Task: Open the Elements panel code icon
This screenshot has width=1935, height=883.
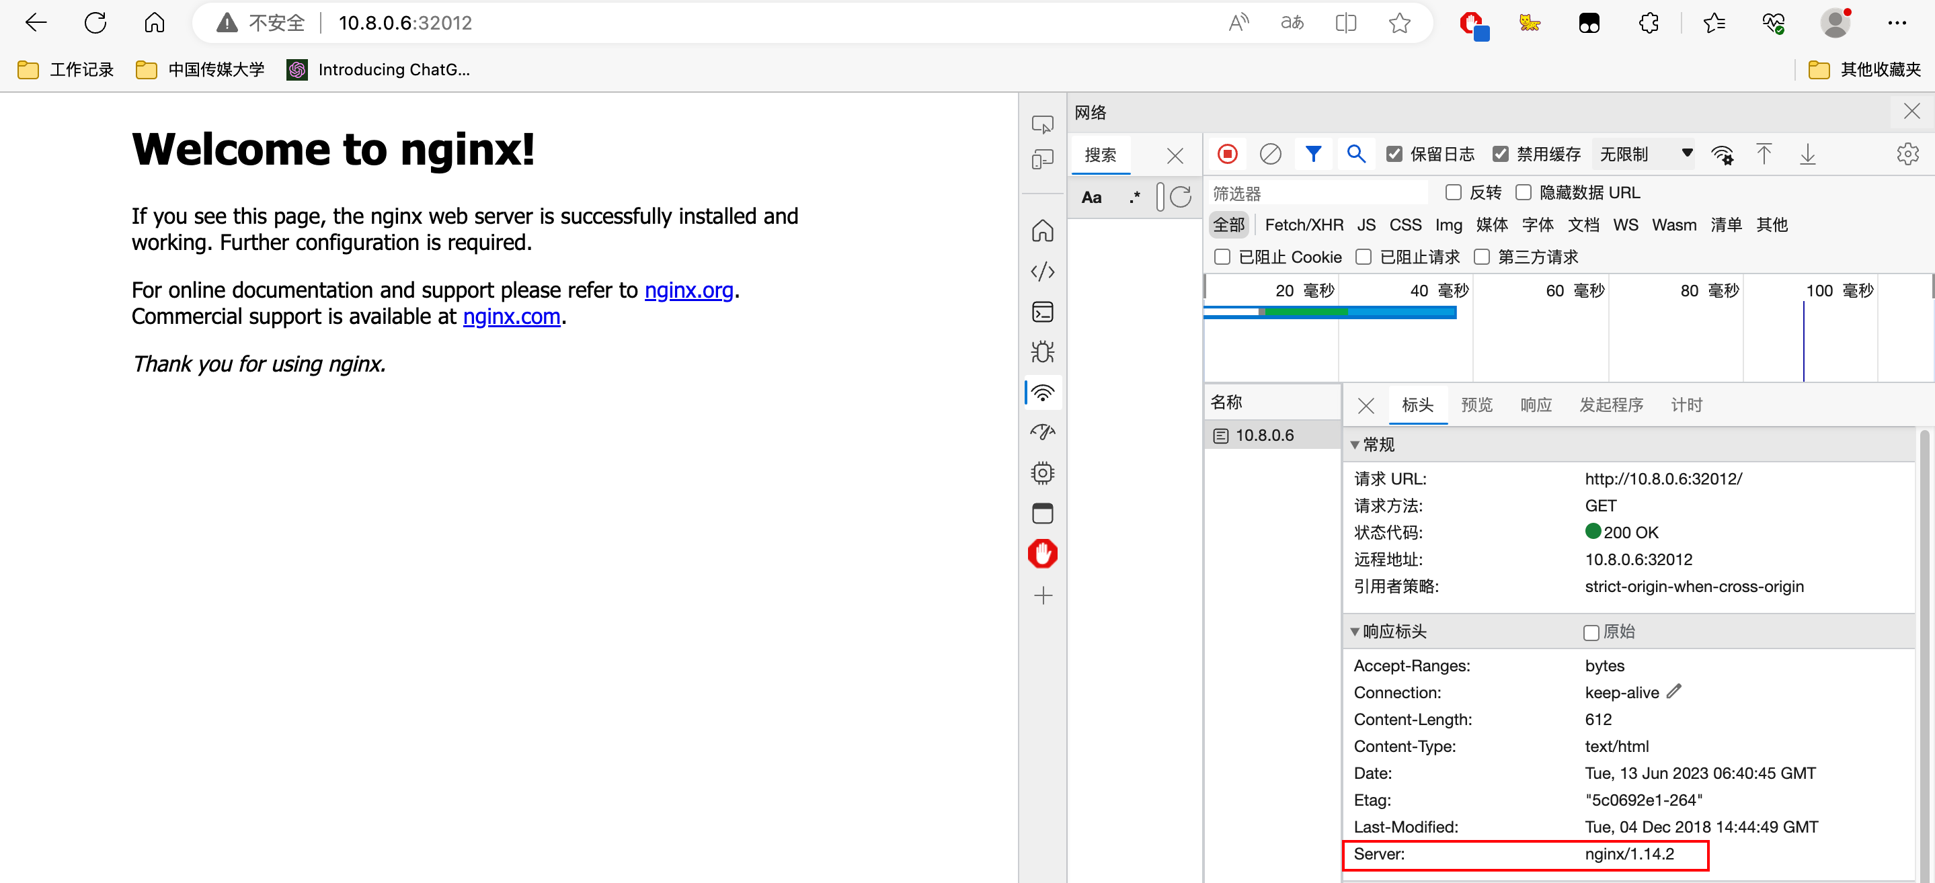Action: [x=1043, y=271]
